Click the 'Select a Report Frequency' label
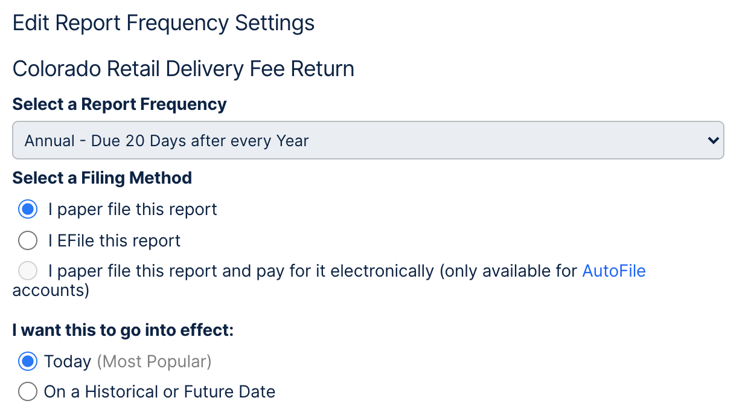The width and height of the screenshot is (751, 418). pyautogui.click(x=120, y=104)
